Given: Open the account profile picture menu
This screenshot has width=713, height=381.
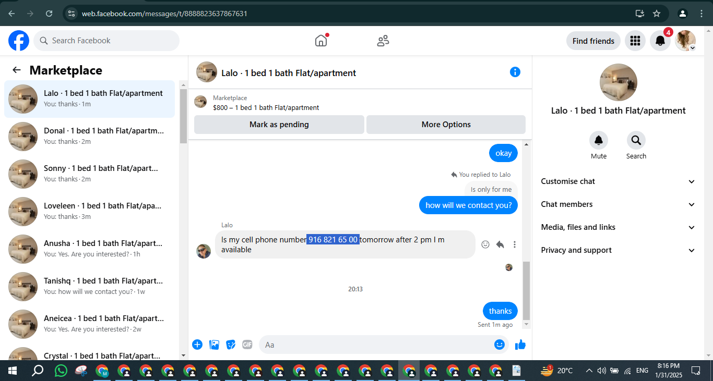Looking at the screenshot, I should (685, 41).
